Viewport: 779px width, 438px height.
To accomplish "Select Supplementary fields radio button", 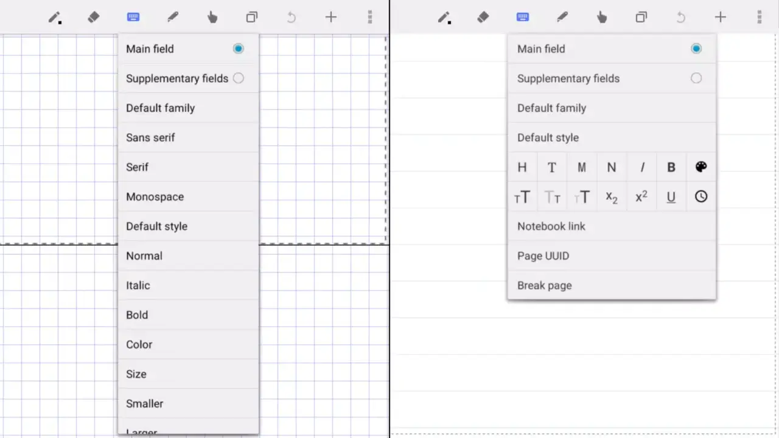I will (238, 78).
